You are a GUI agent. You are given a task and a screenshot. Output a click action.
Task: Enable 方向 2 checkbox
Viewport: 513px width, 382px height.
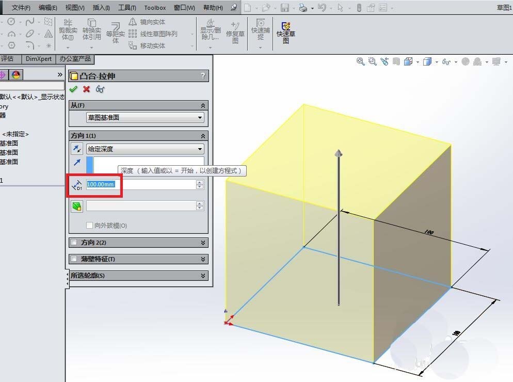coord(74,243)
